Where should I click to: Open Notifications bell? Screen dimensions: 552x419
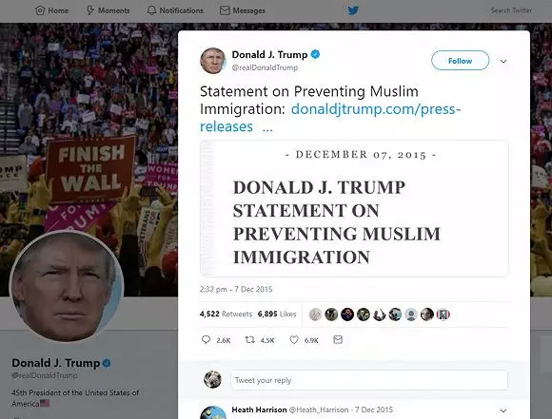click(175, 10)
